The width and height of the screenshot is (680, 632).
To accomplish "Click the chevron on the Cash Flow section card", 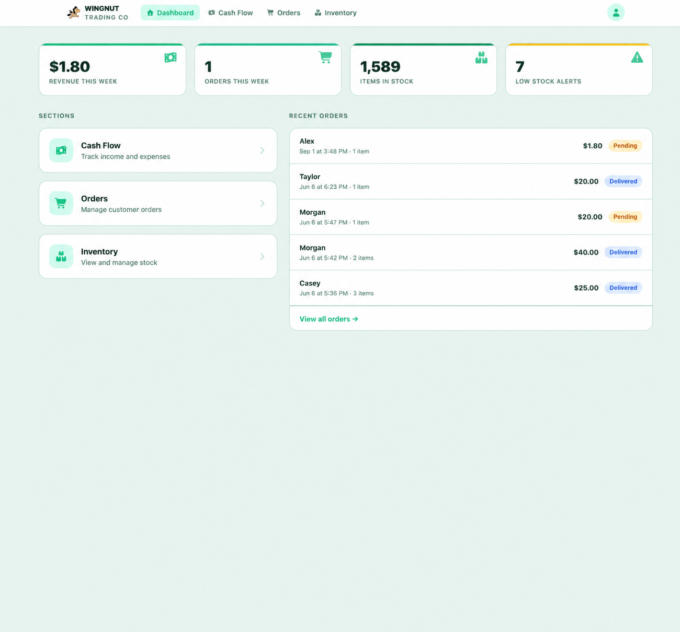I will pos(262,151).
